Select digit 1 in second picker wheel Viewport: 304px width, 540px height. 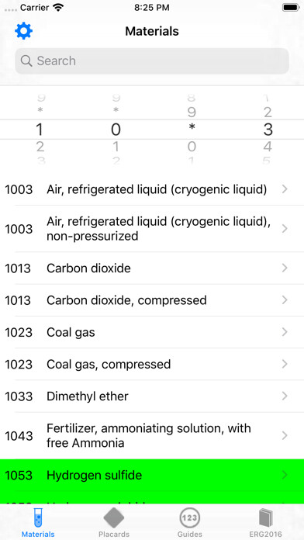(116, 147)
